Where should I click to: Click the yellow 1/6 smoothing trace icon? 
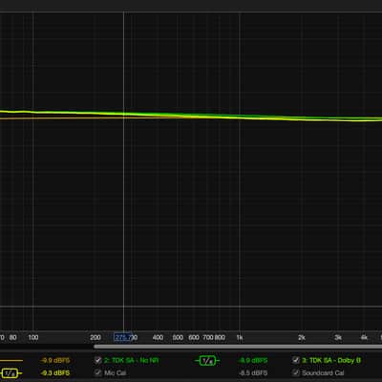click(10, 373)
